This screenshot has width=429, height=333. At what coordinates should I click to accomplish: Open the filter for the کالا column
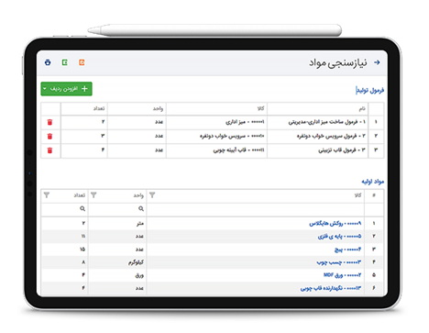[152, 195]
